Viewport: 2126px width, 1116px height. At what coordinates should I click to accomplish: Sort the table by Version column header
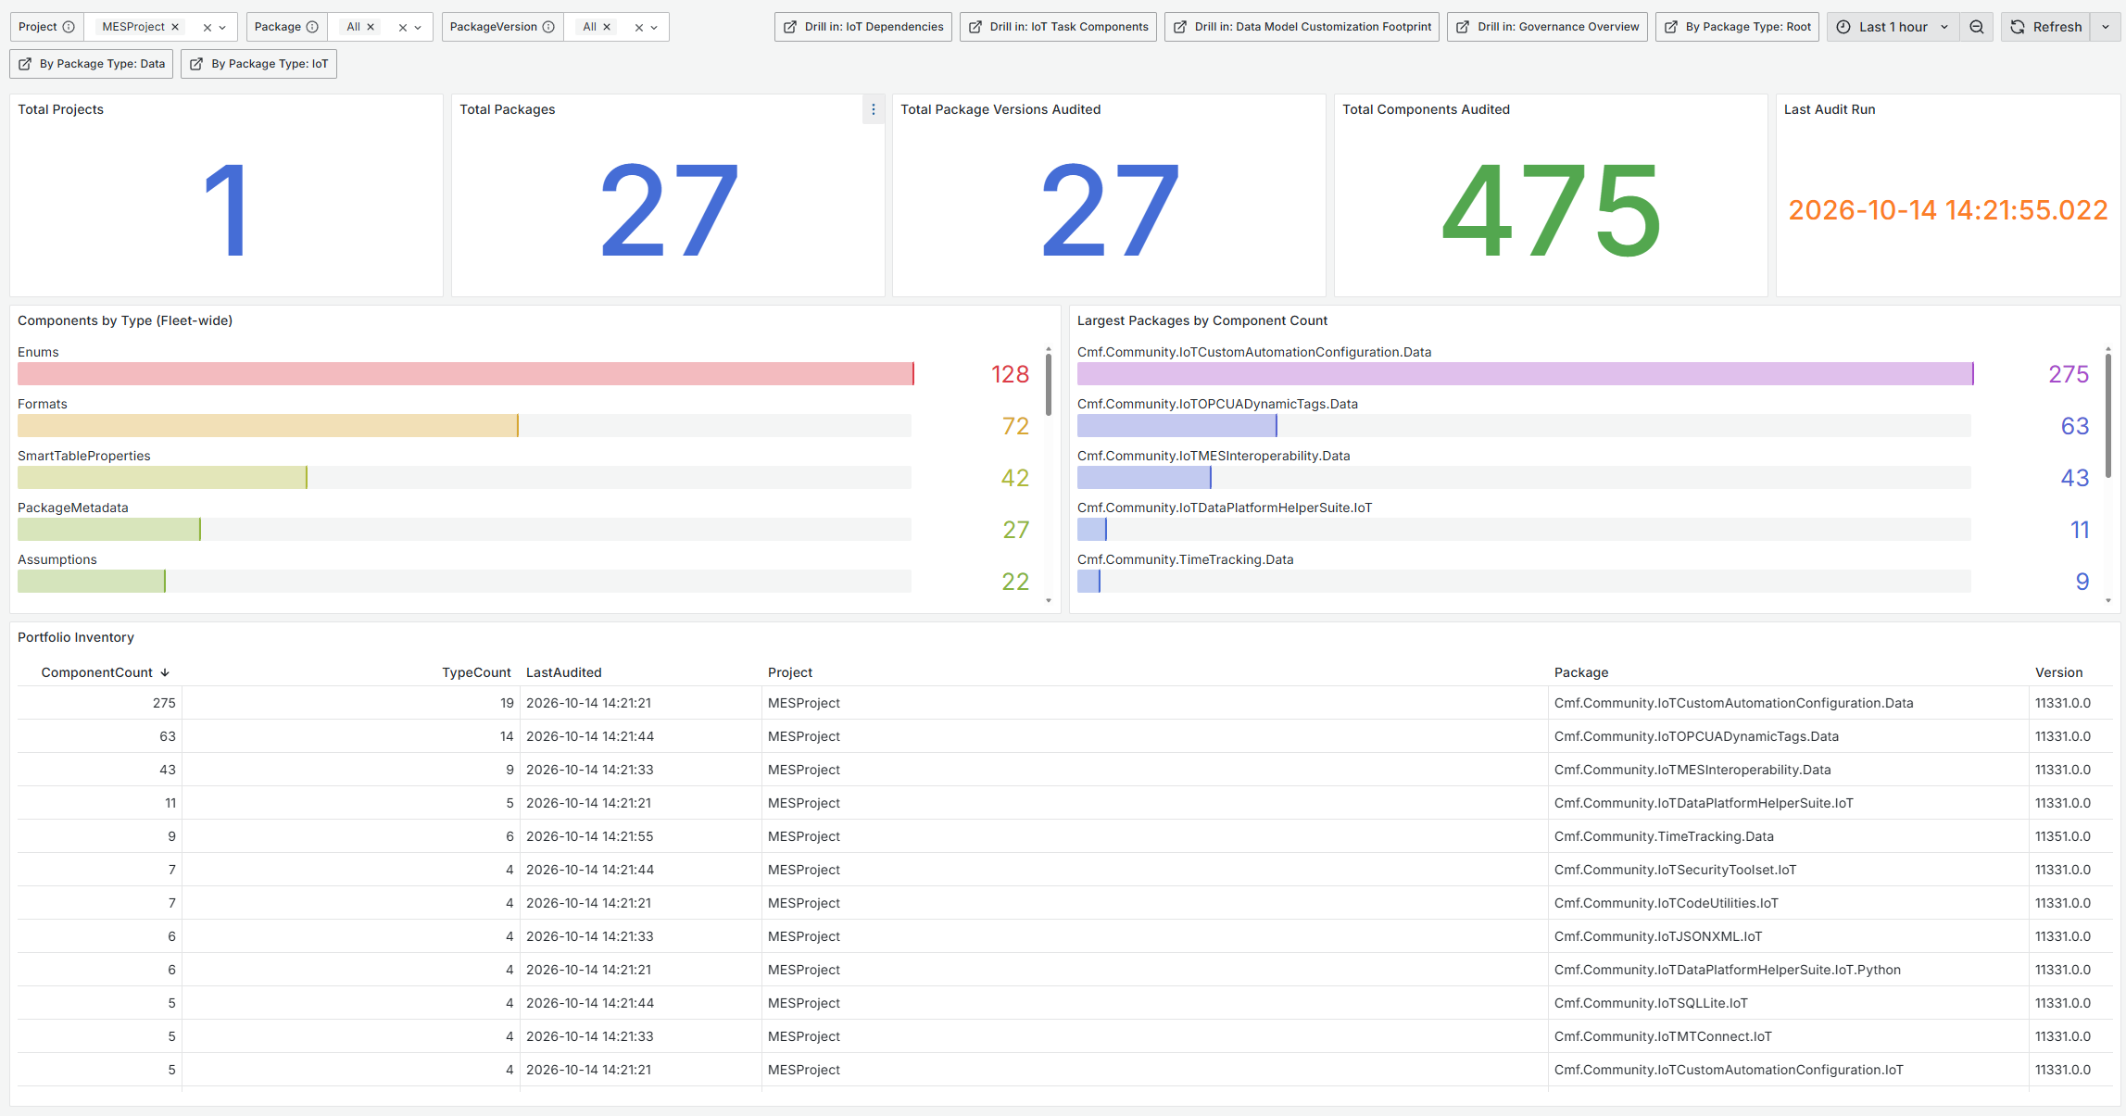[2058, 672]
